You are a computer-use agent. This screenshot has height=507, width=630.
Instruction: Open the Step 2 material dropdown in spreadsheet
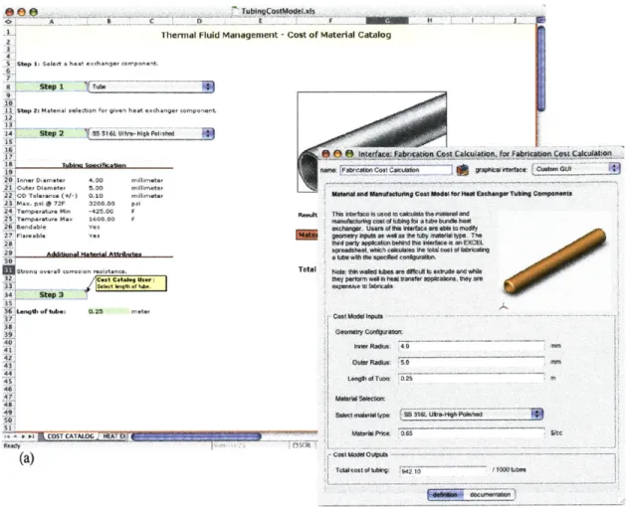coord(151,133)
